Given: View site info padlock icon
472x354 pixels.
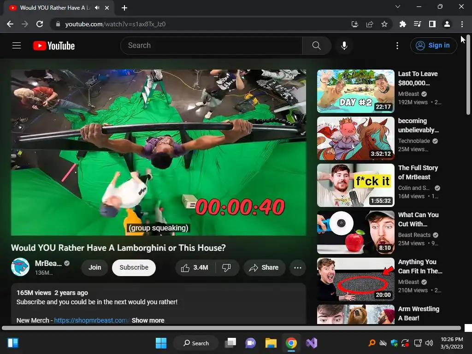Looking at the screenshot, I should 58,24.
